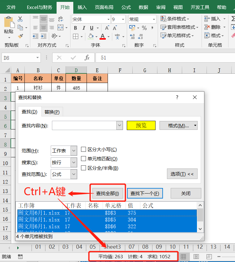The width and height of the screenshot is (235, 262).
Task: Open the font size 9 dropdown
Action: point(123,20)
